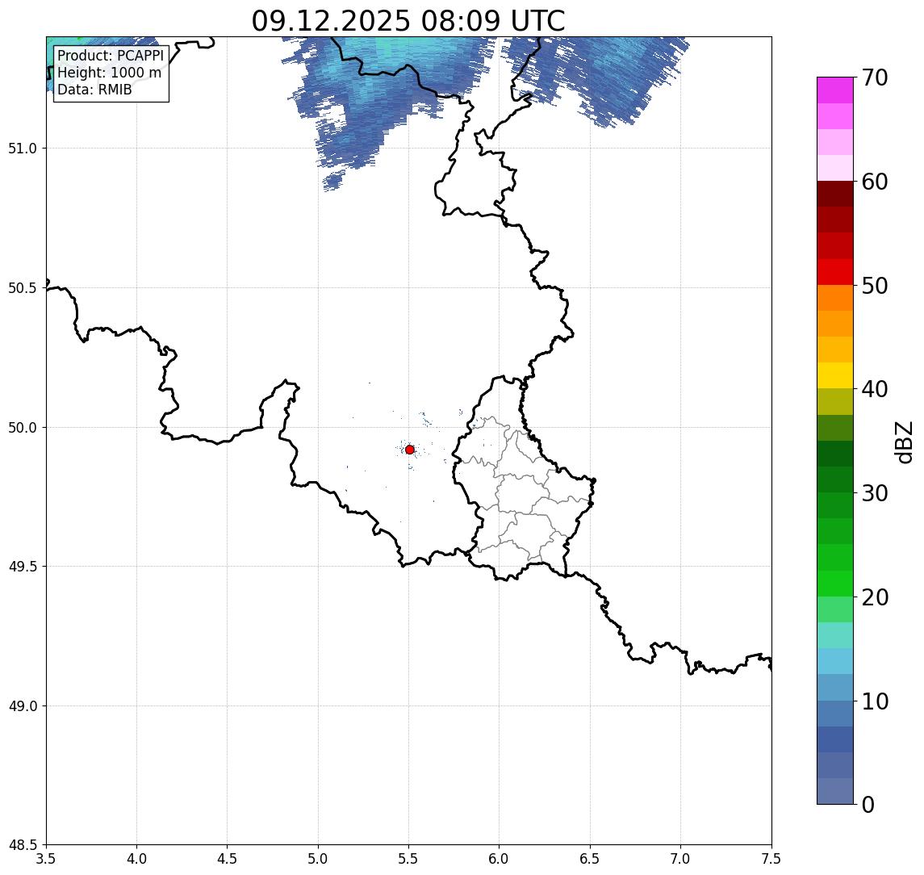
Task: Click the orange swatch just below 50
Action: pos(835,298)
